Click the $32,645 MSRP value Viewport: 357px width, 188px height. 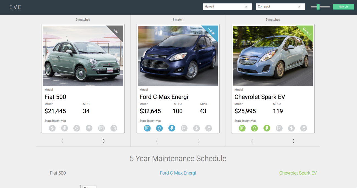point(150,111)
